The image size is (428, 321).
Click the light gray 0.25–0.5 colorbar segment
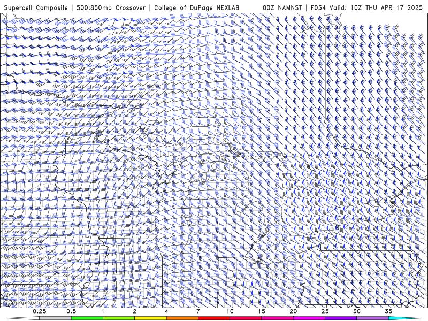(55, 318)
